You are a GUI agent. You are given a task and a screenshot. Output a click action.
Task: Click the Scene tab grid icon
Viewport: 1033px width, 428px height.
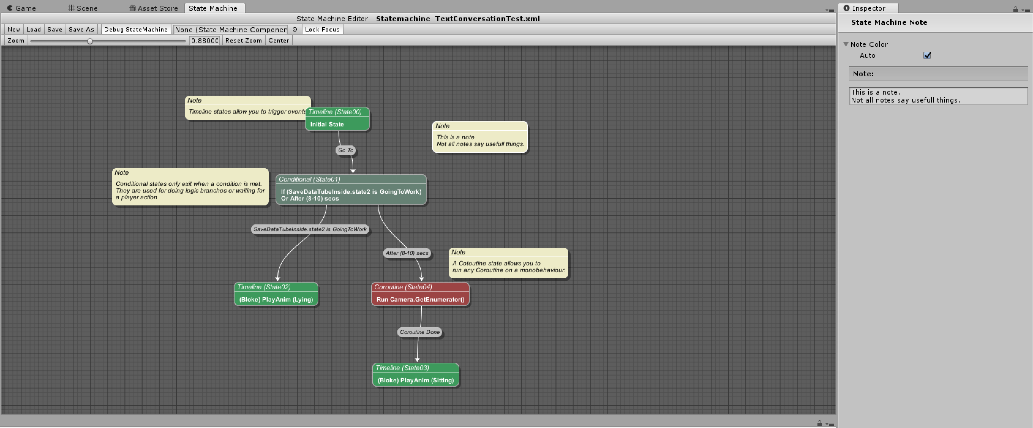[x=71, y=8]
